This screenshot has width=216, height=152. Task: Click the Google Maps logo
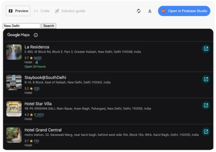tap(19, 35)
